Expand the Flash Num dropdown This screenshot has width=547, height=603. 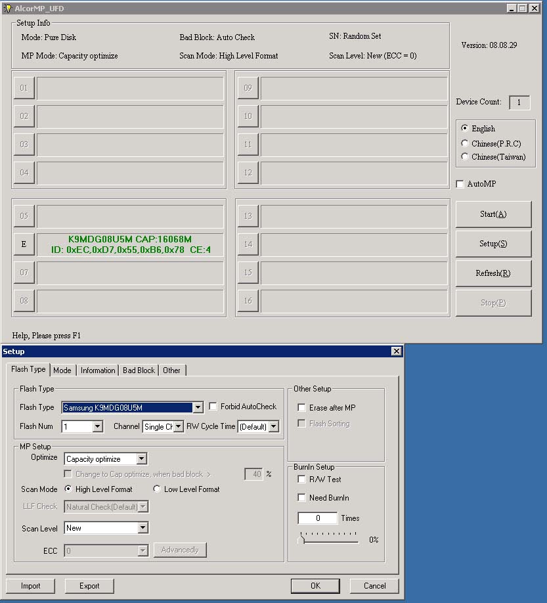click(x=98, y=426)
